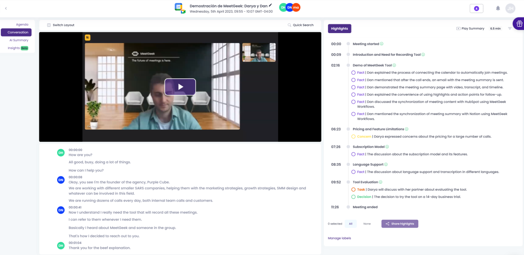Click transcript line 'How can I help you?'

pos(86,170)
